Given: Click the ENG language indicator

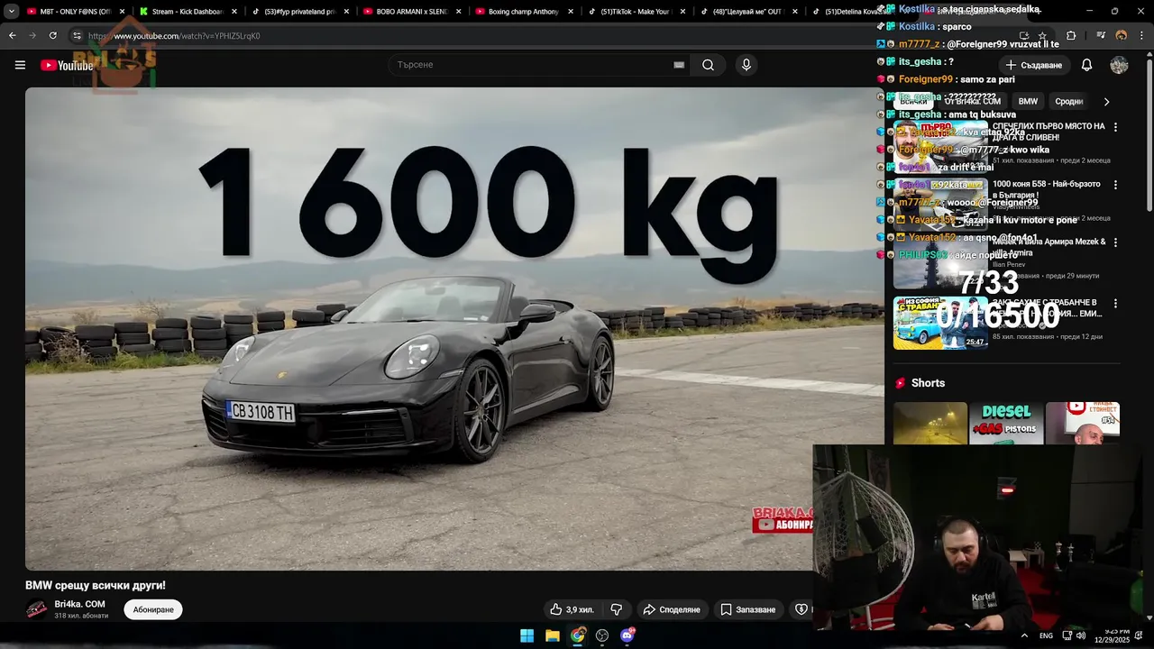Looking at the screenshot, I should click(1046, 635).
